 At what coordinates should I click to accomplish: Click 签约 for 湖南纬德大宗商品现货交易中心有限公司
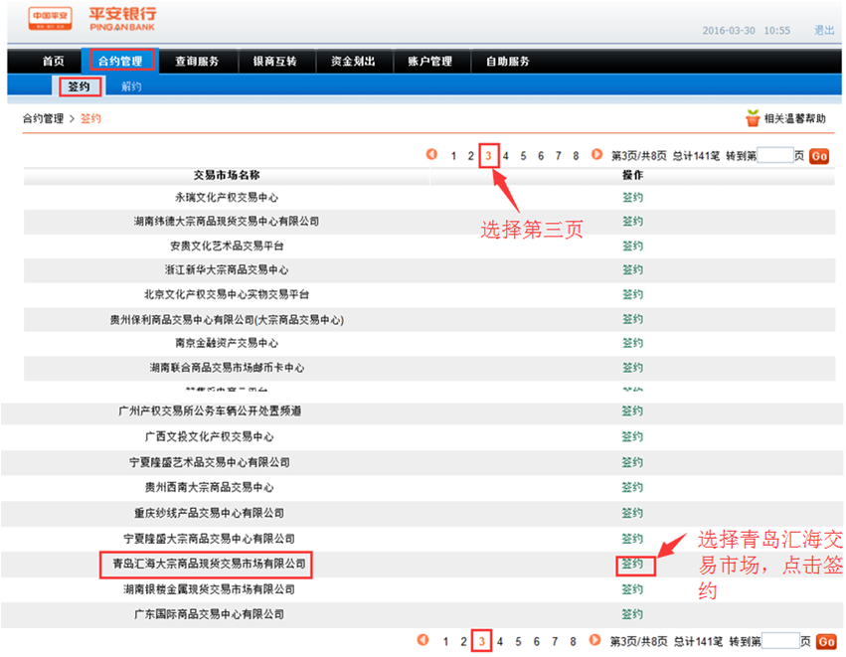(x=632, y=222)
